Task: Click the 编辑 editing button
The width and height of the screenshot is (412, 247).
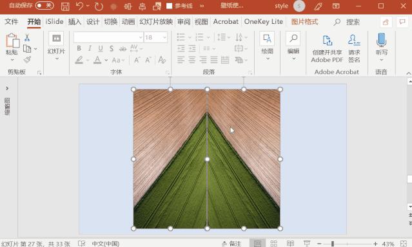Action: (x=293, y=46)
